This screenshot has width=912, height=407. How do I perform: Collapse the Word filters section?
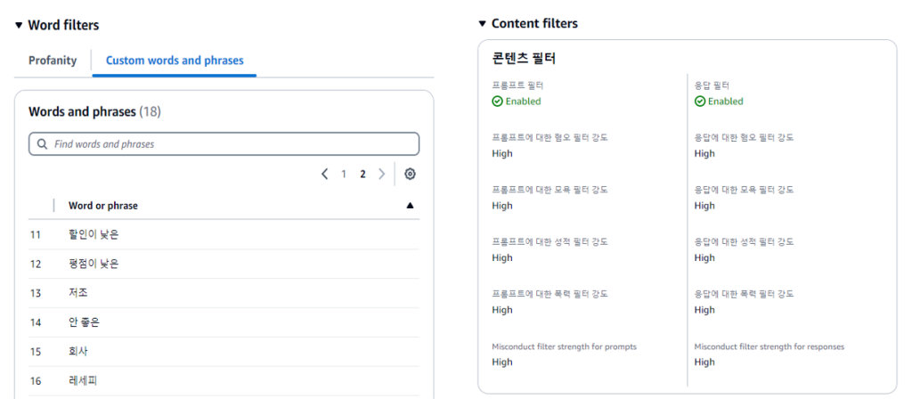click(x=19, y=26)
